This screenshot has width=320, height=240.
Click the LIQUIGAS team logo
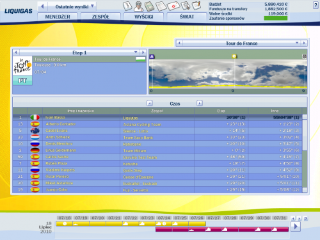tap(19, 11)
